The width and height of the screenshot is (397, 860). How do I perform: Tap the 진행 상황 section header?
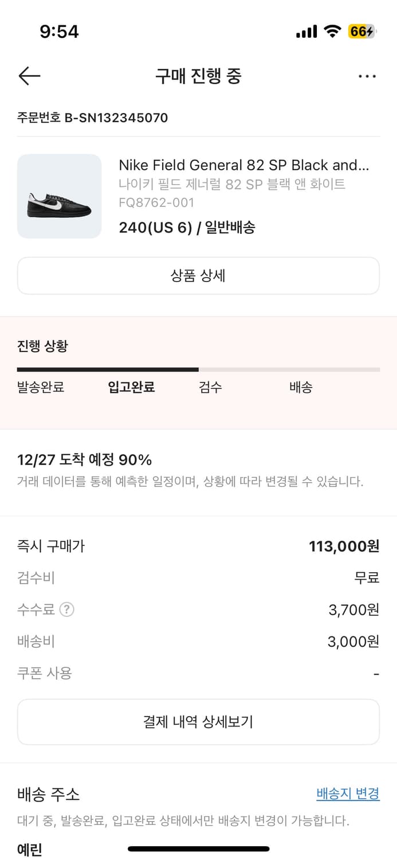click(41, 346)
